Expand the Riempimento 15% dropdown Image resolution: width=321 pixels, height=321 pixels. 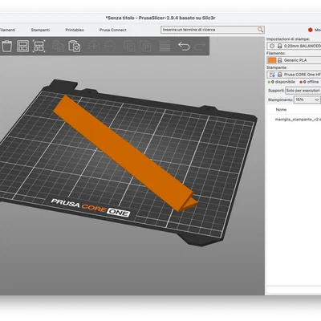[307, 100]
